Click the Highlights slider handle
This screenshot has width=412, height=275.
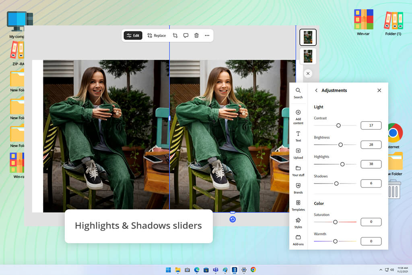point(342,164)
